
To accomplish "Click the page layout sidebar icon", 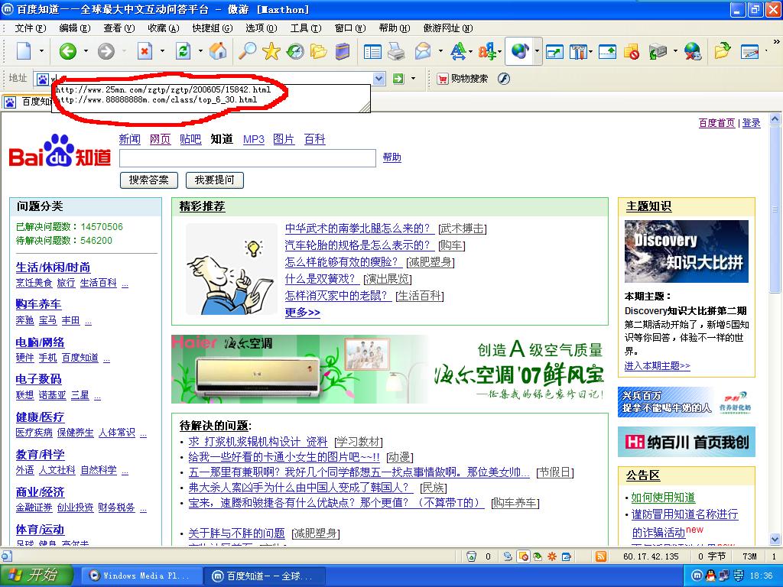I will [372, 51].
